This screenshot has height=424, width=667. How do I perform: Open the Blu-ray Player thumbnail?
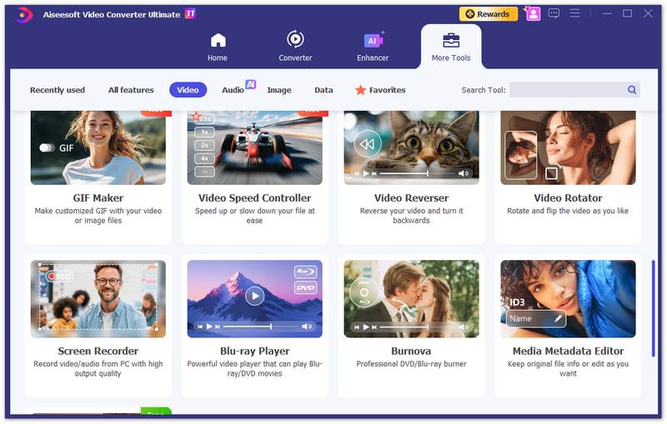coord(255,299)
